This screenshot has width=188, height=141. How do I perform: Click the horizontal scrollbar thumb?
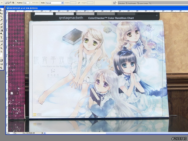[147, 133]
